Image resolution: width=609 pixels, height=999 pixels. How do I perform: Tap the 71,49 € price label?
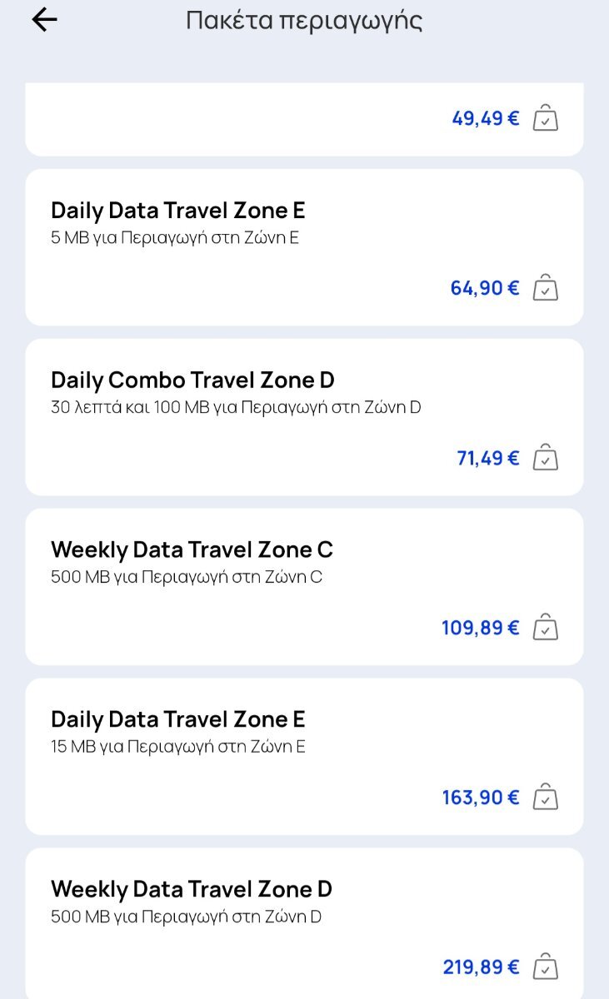[487, 458]
